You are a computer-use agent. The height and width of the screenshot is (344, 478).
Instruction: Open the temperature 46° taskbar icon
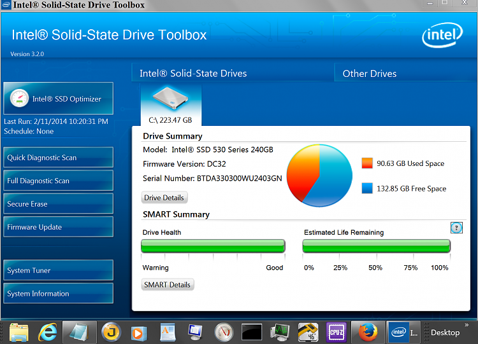tap(308, 332)
